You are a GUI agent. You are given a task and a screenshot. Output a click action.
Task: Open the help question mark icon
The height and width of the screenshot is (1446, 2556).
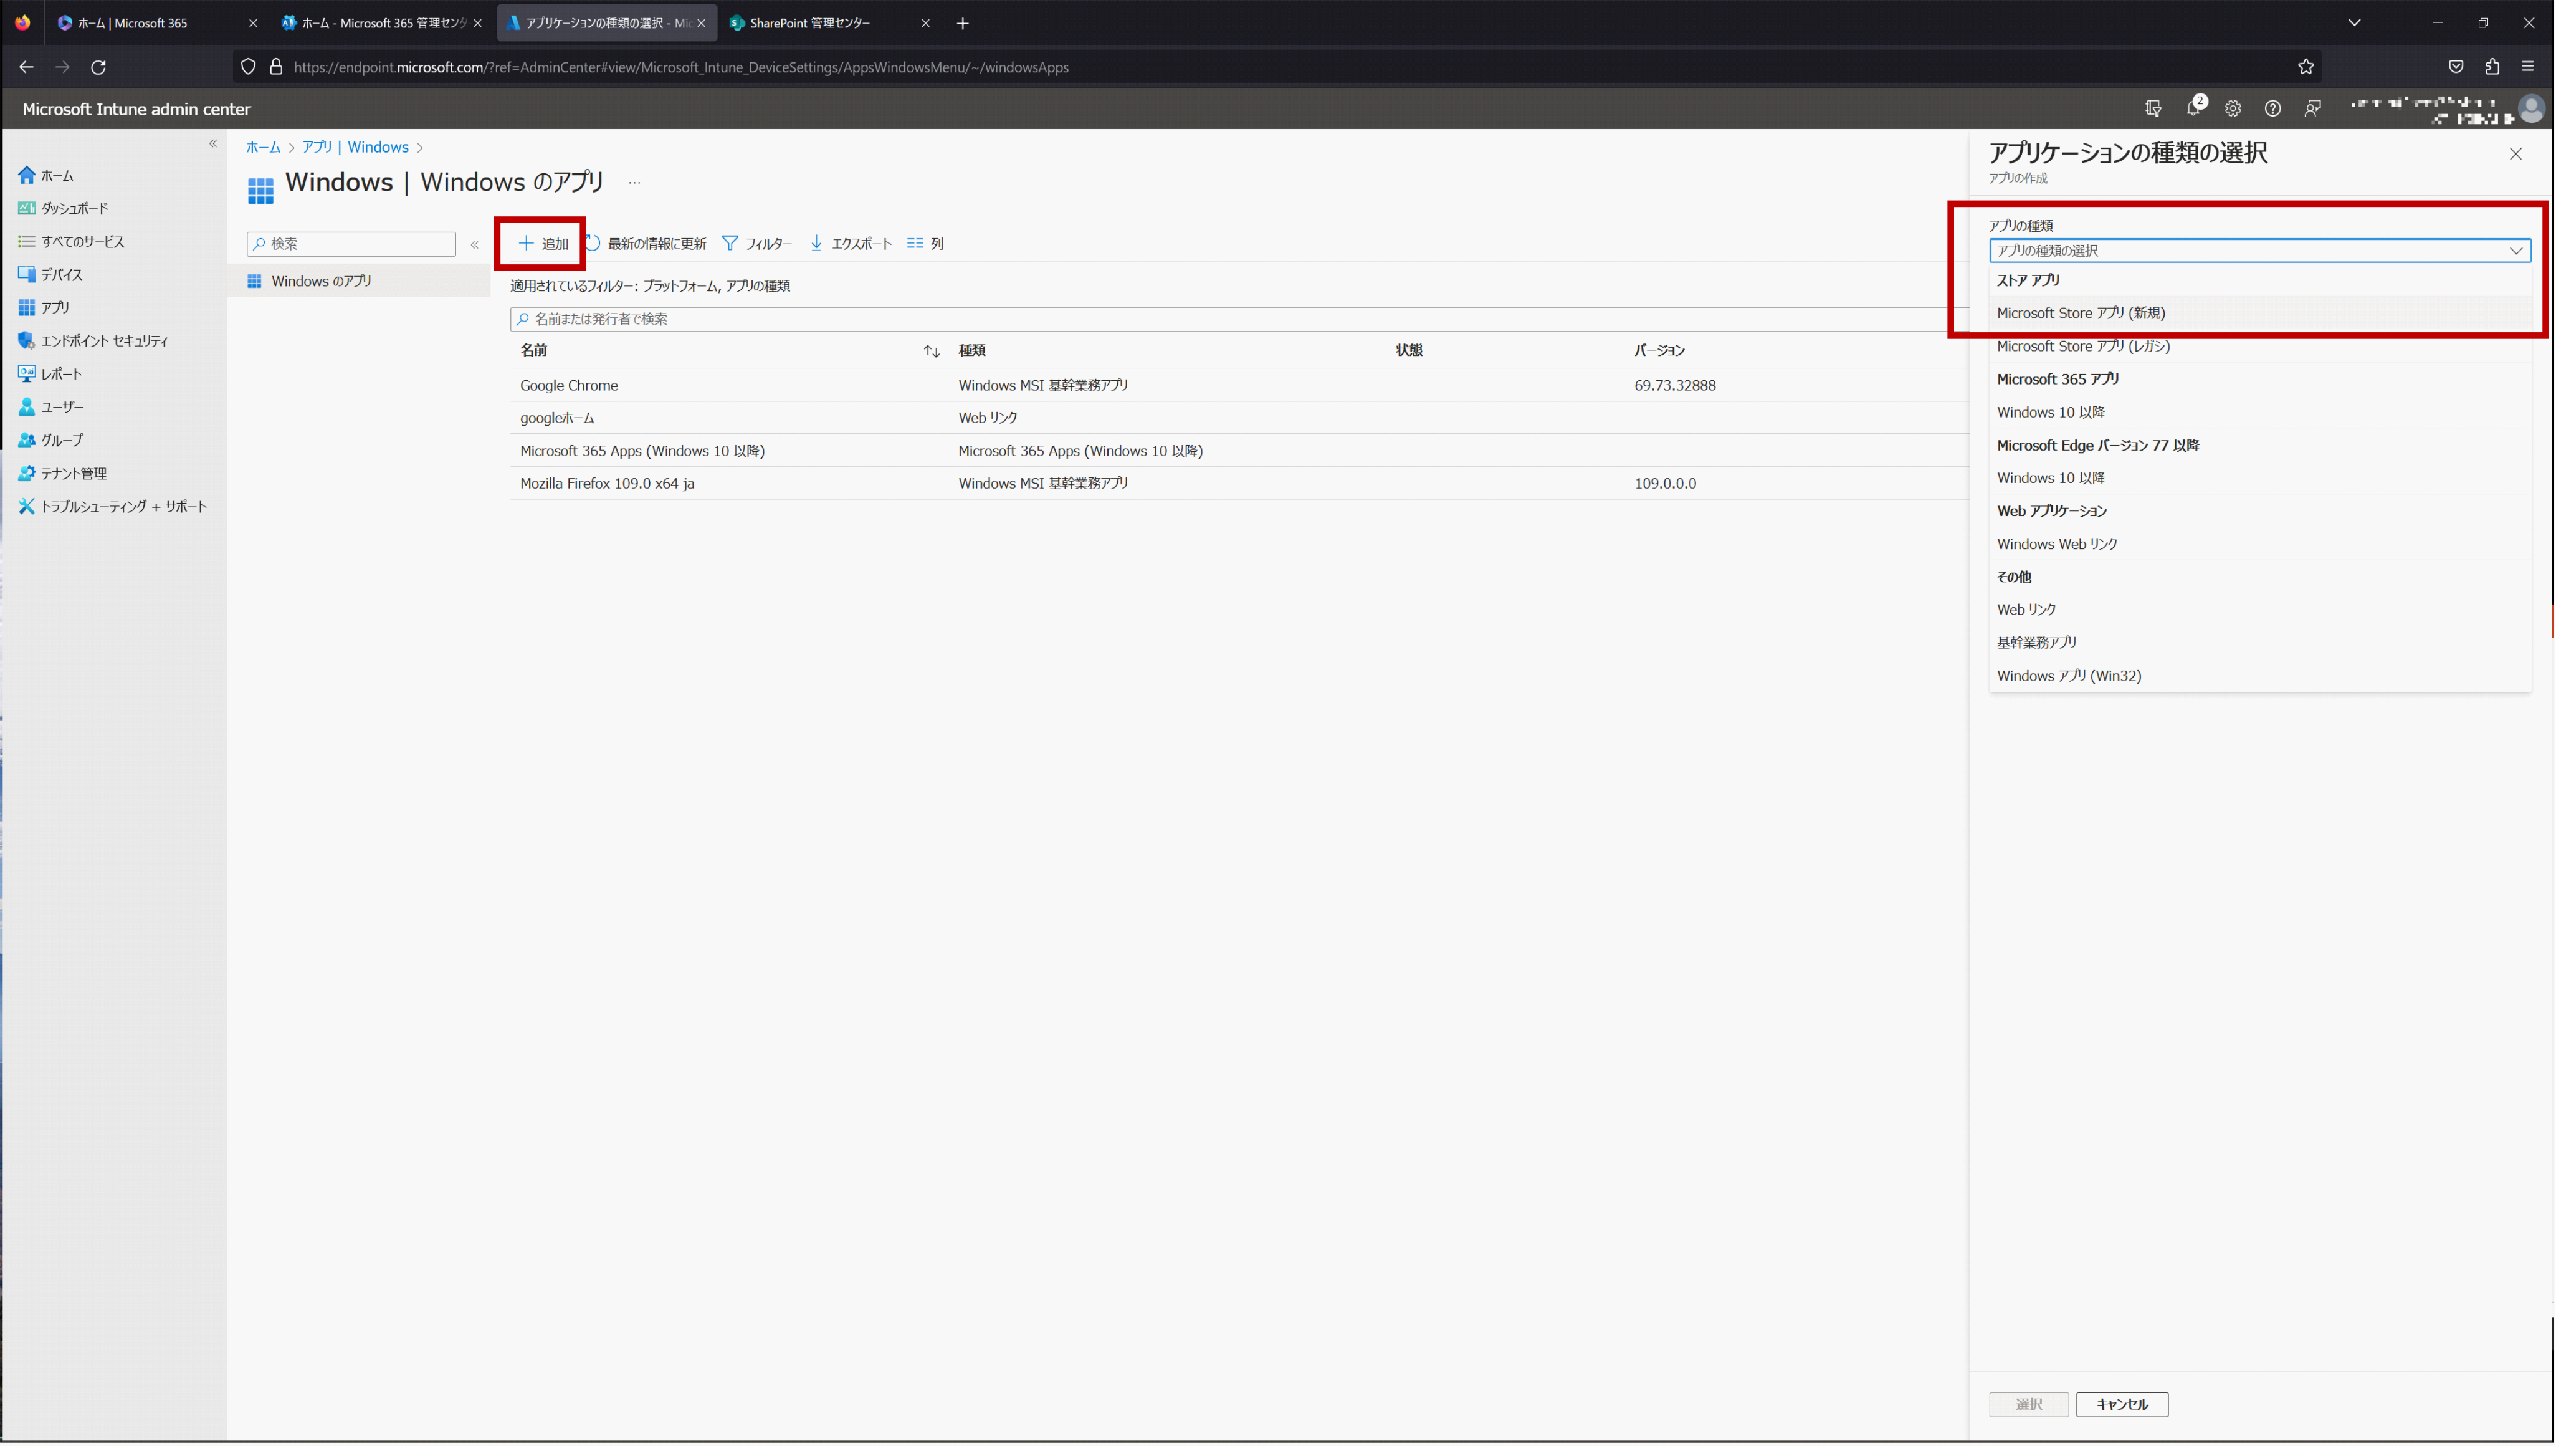click(2272, 108)
